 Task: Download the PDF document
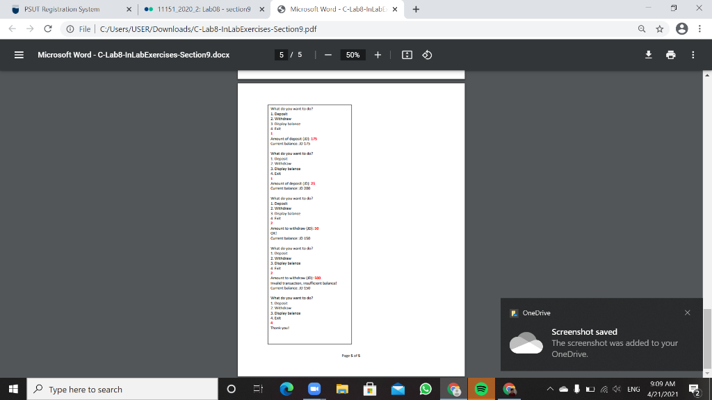647,54
